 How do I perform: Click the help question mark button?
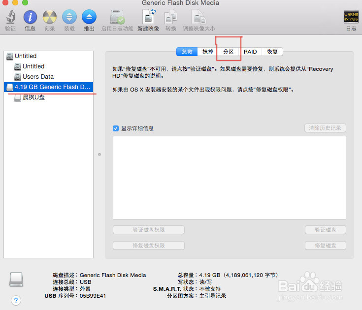pos(16,300)
